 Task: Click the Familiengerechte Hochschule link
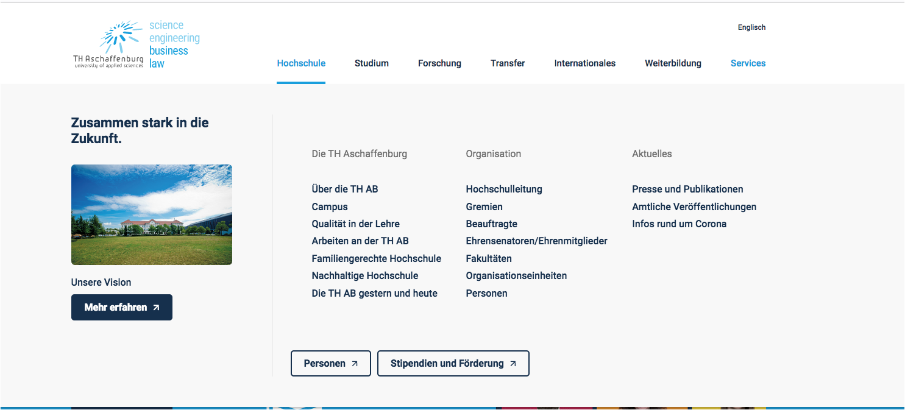[x=376, y=258]
